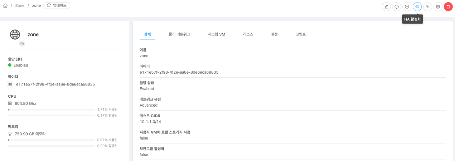Click the pause circle icon in toolbar
The width and height of the screenshot is (455, 161).
[397, 6]
